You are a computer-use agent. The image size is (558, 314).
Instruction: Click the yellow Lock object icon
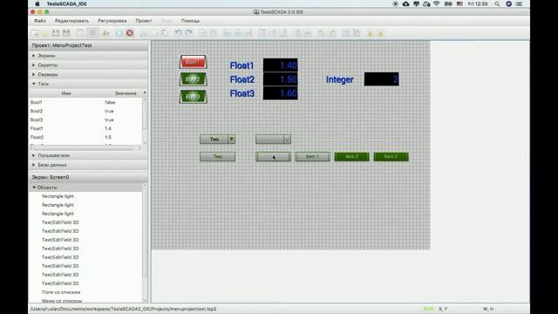(x=370, y=33)
